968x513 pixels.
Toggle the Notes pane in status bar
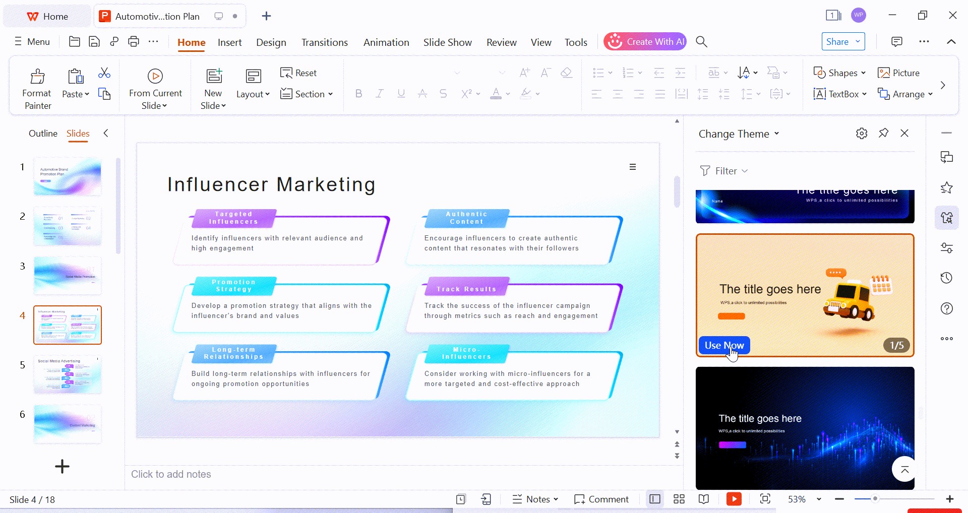(x=535, y=499)
